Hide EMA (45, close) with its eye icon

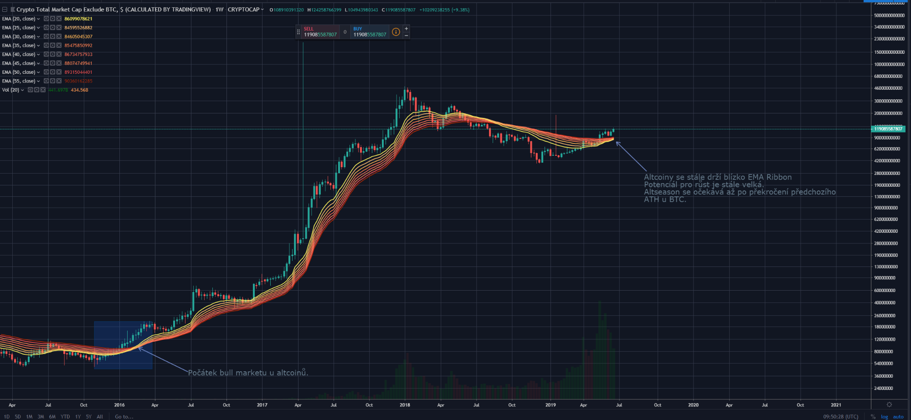(x=46, y=63)
